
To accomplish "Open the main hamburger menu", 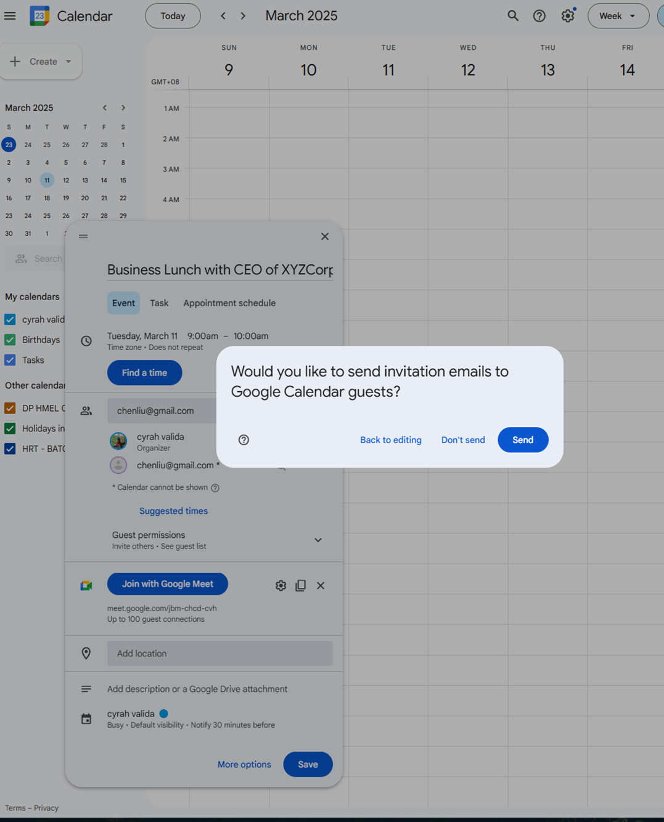I will (10, 16).
